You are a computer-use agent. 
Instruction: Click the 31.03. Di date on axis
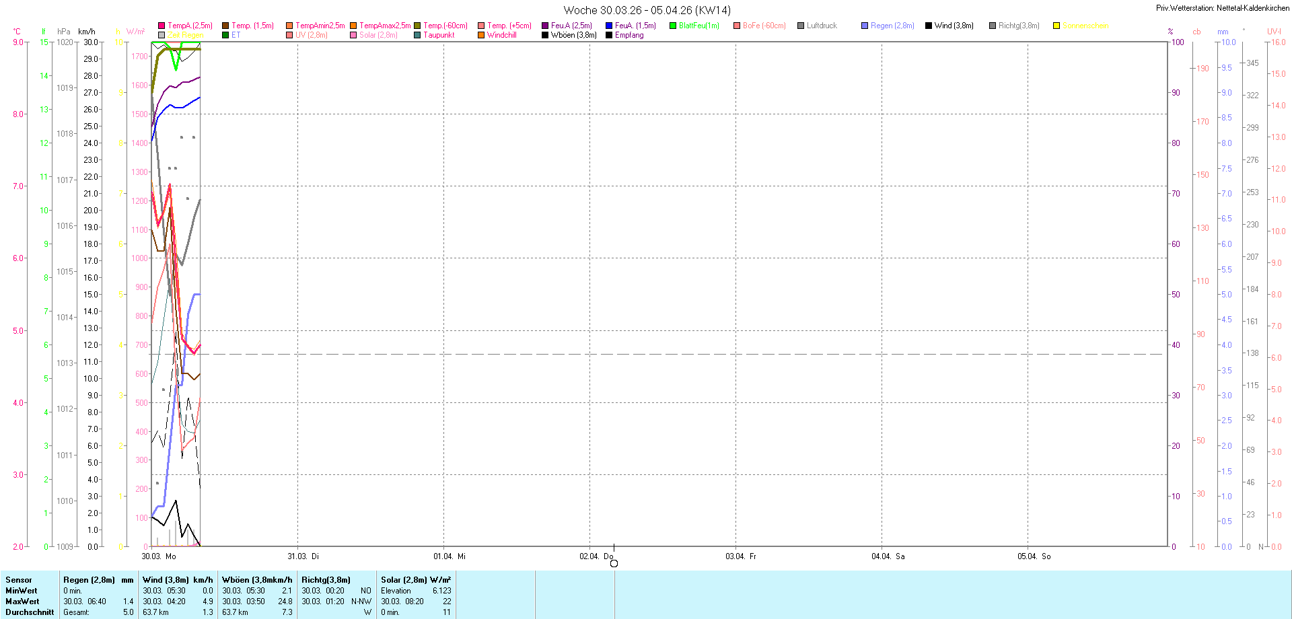tap(303, 556)
